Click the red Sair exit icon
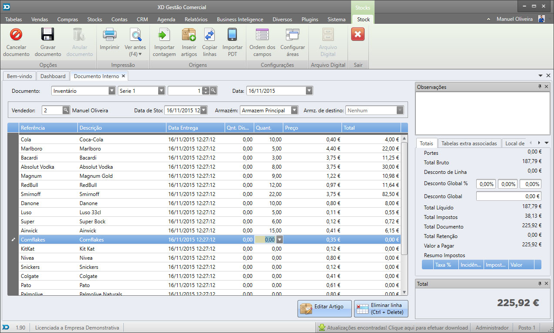 (x=358, y=35)
